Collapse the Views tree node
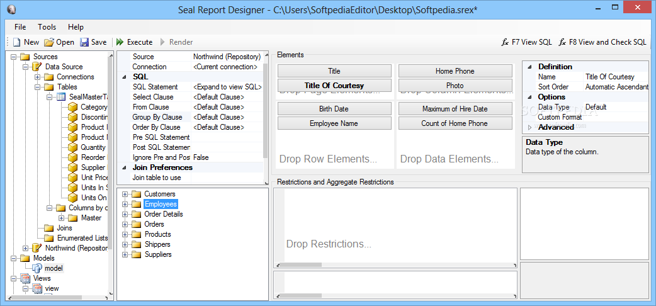Screen dimensions: 656x306 [x=14, y=278]
